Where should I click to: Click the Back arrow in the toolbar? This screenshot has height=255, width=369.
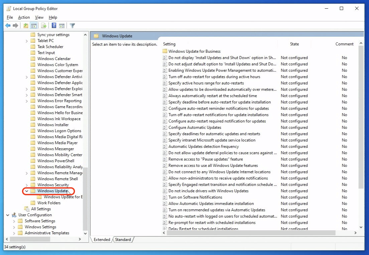click(8, 25)
